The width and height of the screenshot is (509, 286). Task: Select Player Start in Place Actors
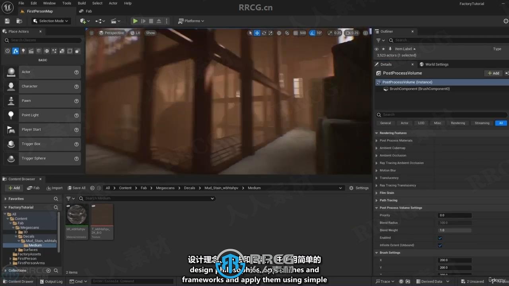tap(42, 129)
